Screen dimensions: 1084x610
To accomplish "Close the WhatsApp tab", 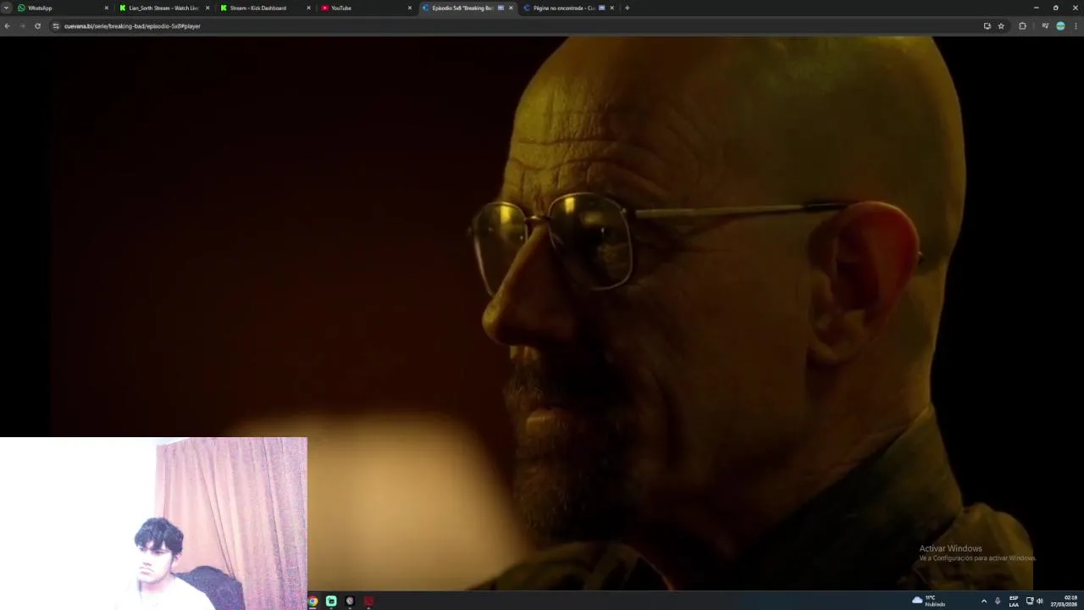I will (x=106, y=8).
